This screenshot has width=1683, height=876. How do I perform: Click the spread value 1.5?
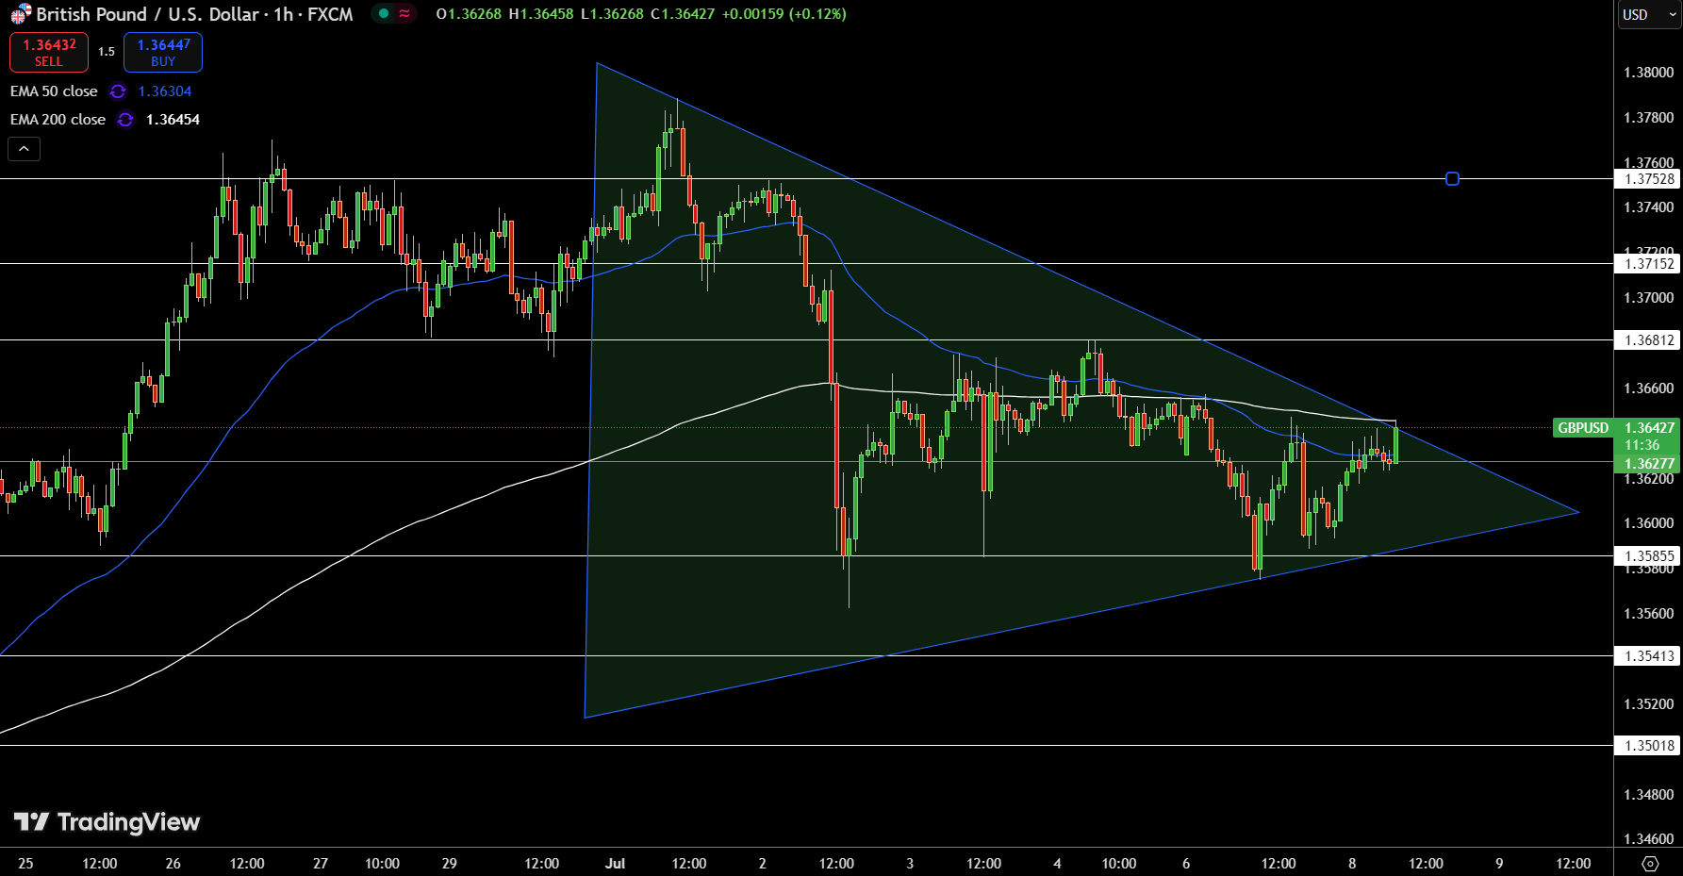pyautogui.click(x=107, y=52)
